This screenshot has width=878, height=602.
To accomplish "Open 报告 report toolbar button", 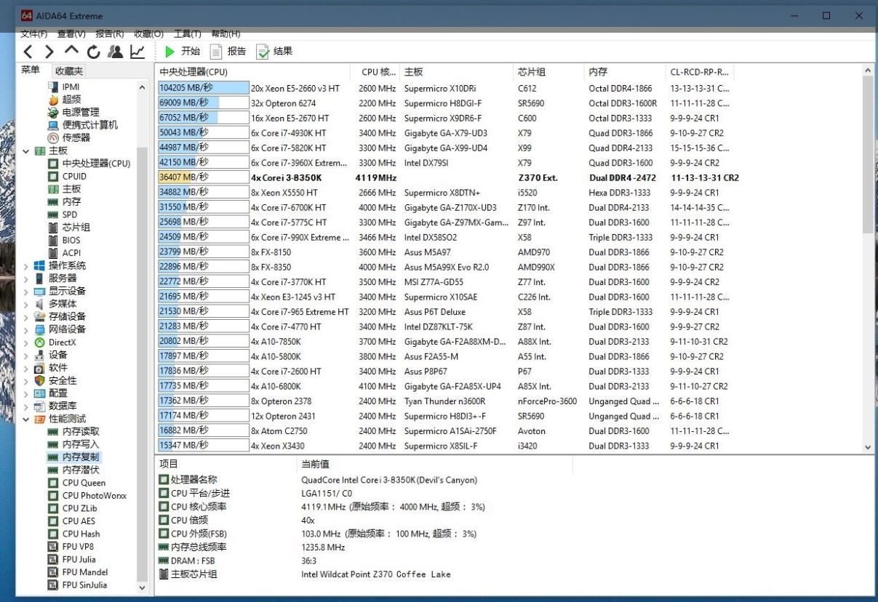I will tap(228, 52).
